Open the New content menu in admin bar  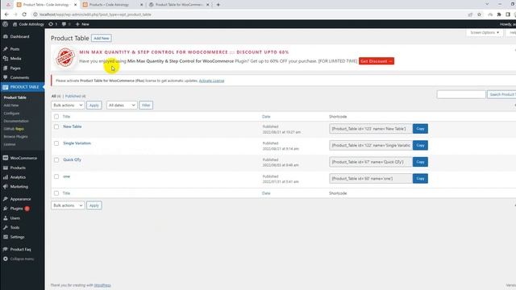tap(82, 24)
